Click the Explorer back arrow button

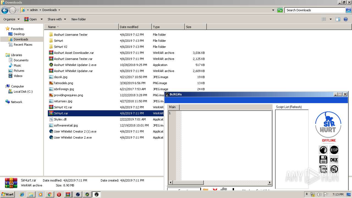coord(5,10)
